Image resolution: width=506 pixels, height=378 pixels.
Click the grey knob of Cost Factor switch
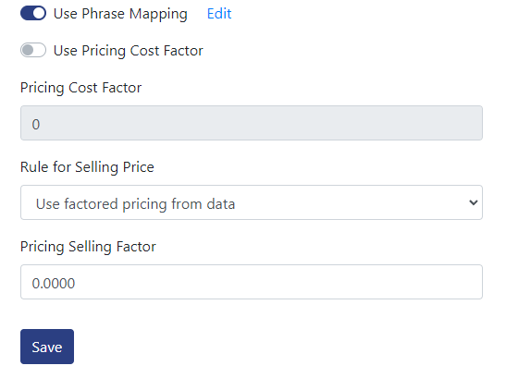tap(28, 50)
